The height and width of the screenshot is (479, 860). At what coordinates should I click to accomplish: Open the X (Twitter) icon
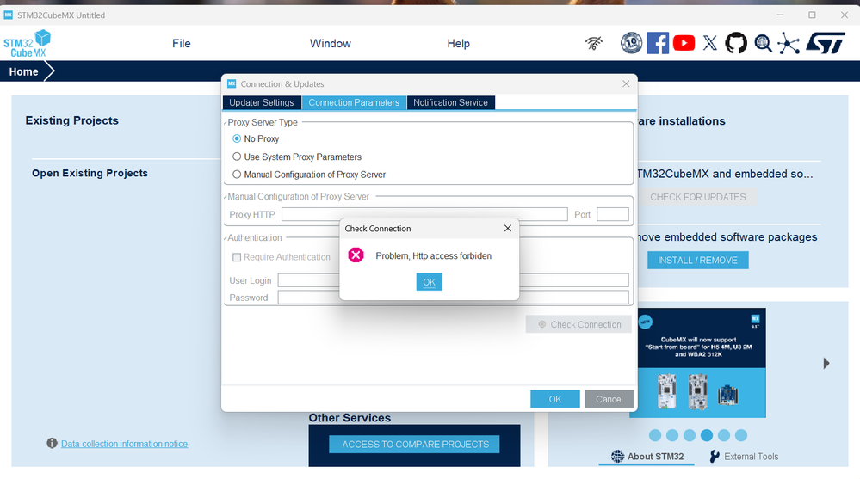(709, 43)
